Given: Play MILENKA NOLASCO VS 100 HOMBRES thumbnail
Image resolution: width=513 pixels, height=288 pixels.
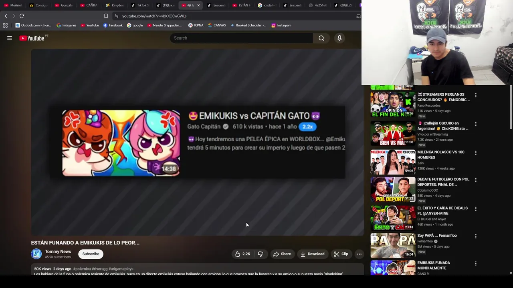Looking at the screenshot, I should click(393, 162).
